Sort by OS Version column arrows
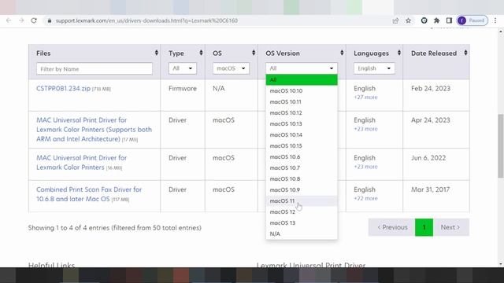Viewport: 504px width, 283px height. (x=342, y=53)
